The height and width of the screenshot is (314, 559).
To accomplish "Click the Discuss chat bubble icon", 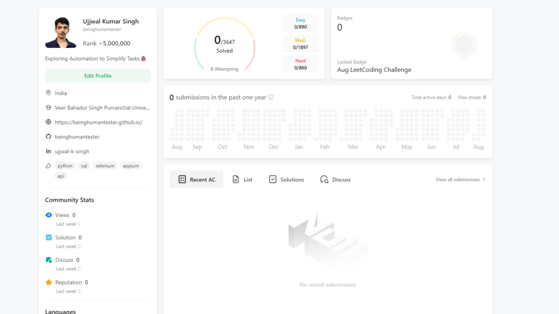I will [49, 260].
